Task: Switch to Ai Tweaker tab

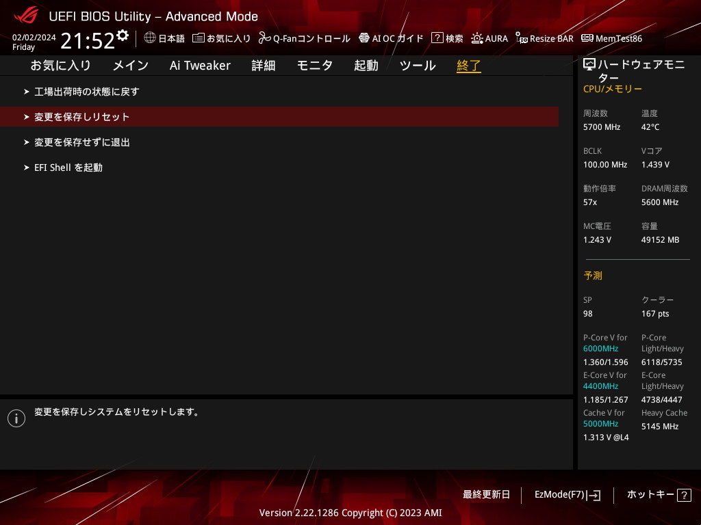Action: pyautogui.click(x=200, y=66)
